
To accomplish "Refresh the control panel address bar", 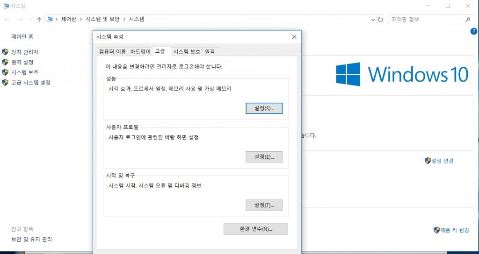I will coord(380,20).
